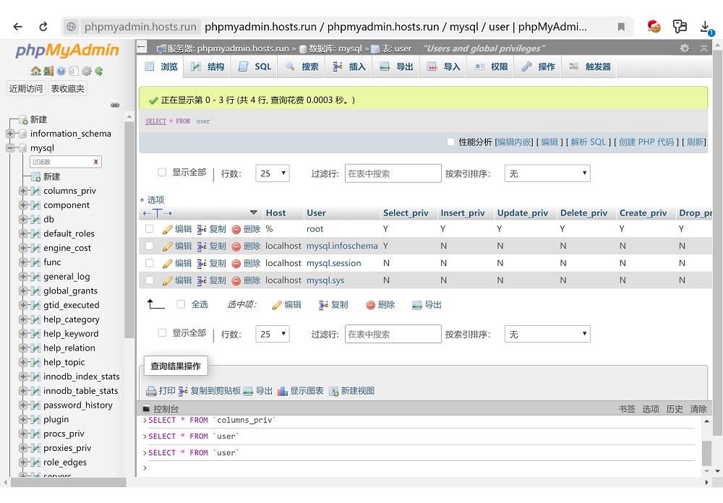
Task: Click the log out icon in sidebar
Action: 48,71
